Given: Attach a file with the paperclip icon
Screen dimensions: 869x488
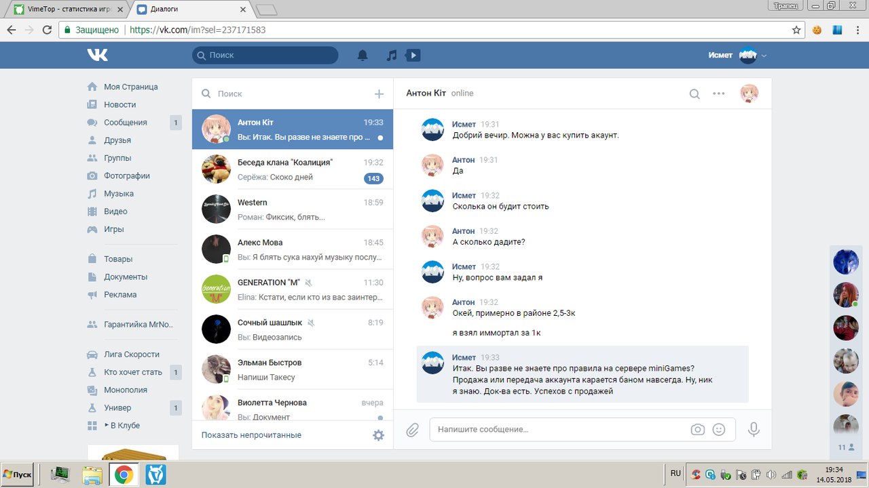Looking at the screenshot, I should (x=412, y=430).
